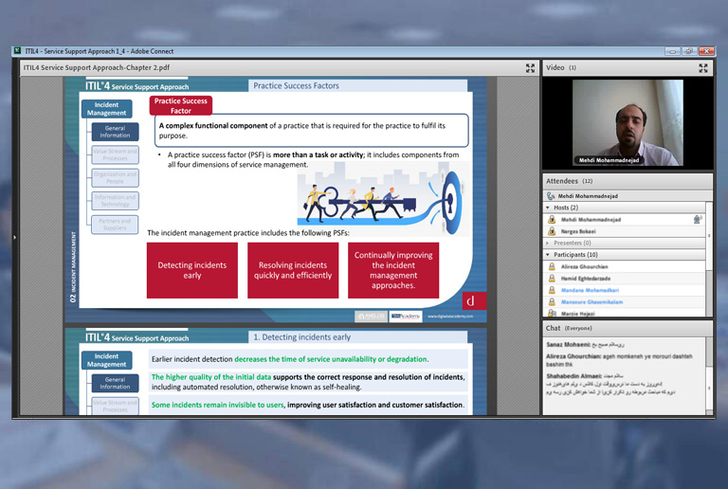Maximize the PDF share pod to full screen

[x=530, y=67]
